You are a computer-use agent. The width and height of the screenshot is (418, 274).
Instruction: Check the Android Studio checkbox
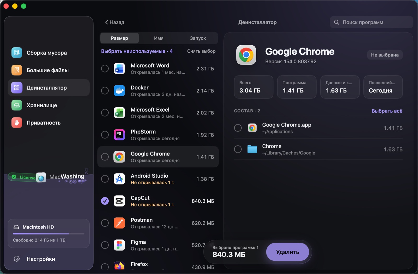[x=105, y=179]
